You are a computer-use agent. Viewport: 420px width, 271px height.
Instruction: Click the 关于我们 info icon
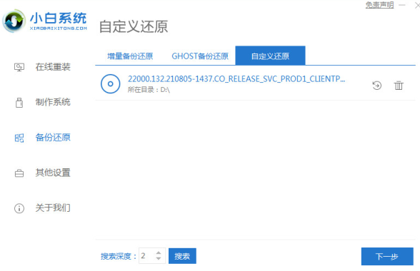[19, 208]
